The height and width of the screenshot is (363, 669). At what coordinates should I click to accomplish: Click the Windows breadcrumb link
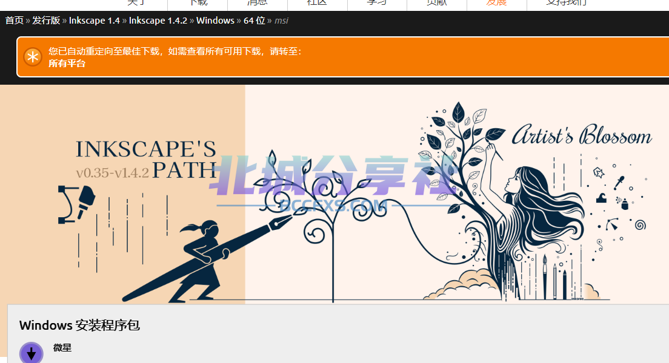pyautogui.click(x=216, y=21)
